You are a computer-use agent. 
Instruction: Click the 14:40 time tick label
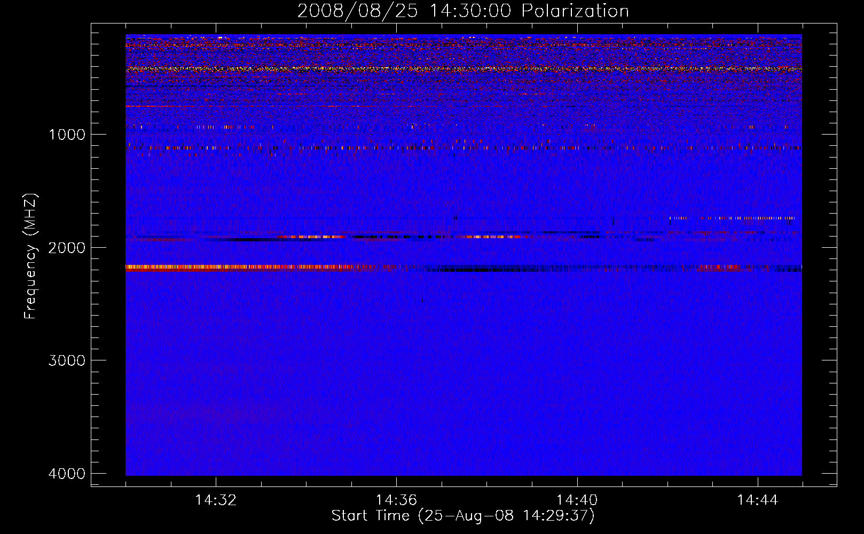pyautogui.click(x=577, y=500)
